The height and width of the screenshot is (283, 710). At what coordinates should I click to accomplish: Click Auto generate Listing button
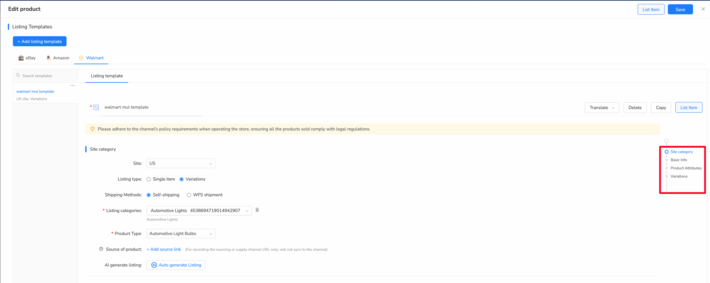point(176,265)
